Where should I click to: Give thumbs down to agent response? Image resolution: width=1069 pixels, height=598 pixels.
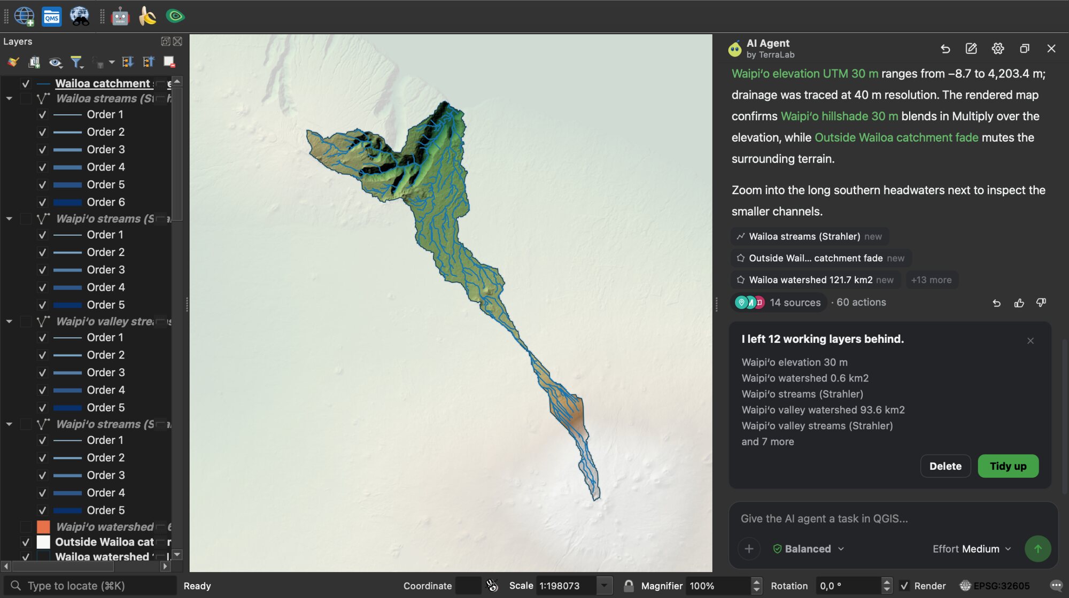(1041, 302)
